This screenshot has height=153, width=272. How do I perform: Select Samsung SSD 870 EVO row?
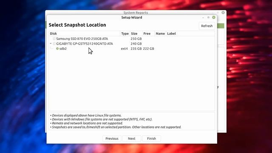132,39
